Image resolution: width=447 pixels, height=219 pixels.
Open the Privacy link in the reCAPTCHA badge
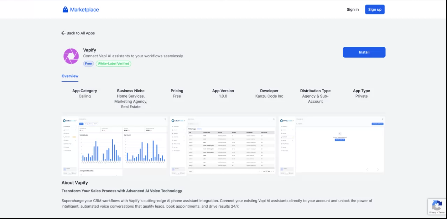(x=433, y=212)
